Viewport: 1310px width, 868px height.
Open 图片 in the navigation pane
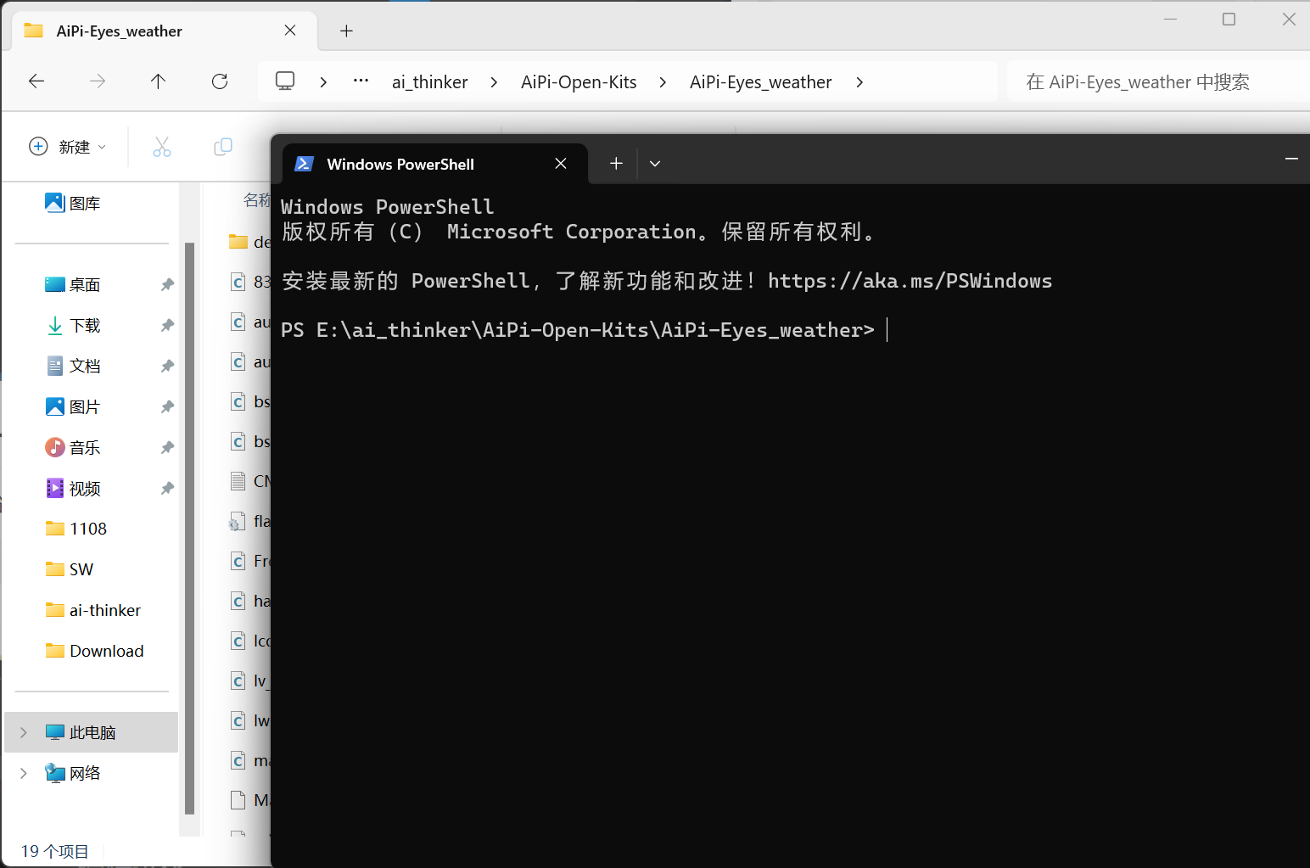(x=73, y=406)
